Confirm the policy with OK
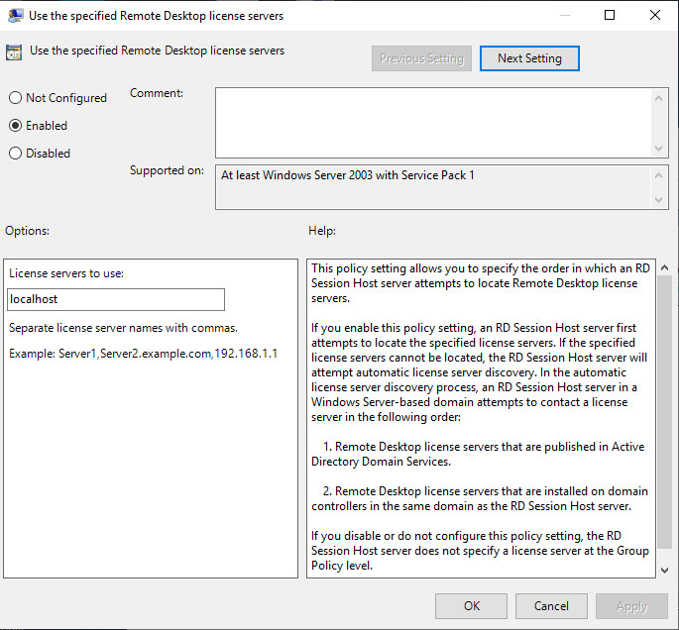 tap(472, 606)
